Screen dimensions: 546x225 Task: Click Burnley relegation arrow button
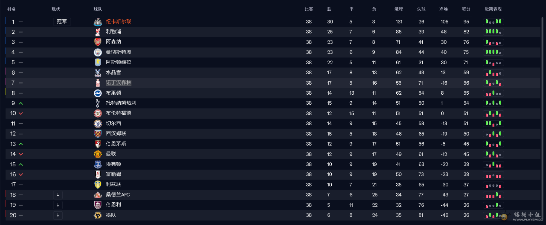click(58, 205)
